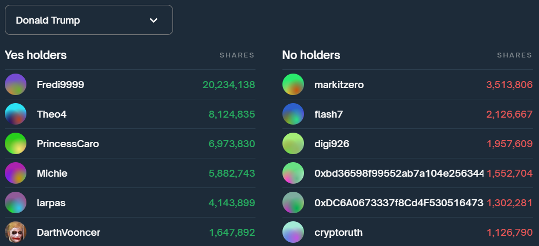Click DarthVooncer's Joker avatar

pos(16,232)
